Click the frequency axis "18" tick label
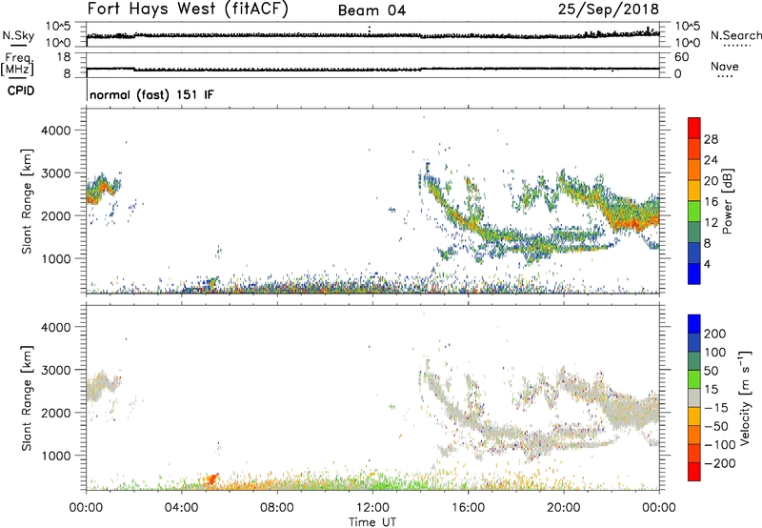This screenshot has width=762, height=528. tap(64, 57)
